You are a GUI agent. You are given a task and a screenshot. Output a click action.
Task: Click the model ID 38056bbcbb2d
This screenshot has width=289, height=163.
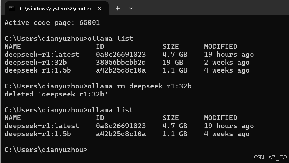121,62
